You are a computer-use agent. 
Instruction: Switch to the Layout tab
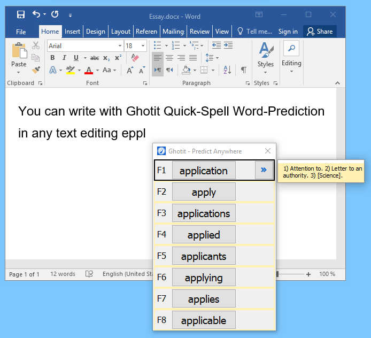[121, 32]
